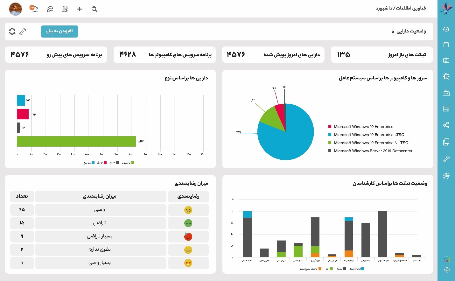The image size is (455, 281).
Task: Open settings via the gear icon
Action: tap(446, 270)
